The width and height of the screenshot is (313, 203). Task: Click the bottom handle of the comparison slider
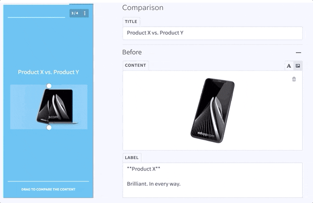[49, 127]
